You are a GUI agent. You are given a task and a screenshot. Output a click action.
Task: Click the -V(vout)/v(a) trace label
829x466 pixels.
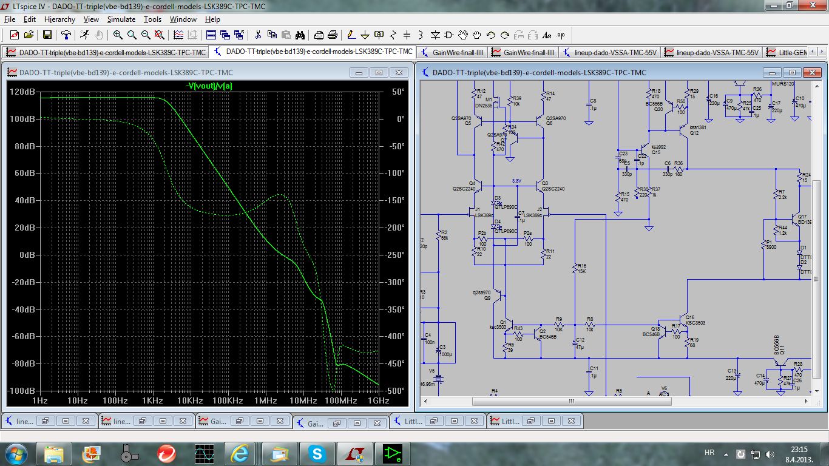209,86
